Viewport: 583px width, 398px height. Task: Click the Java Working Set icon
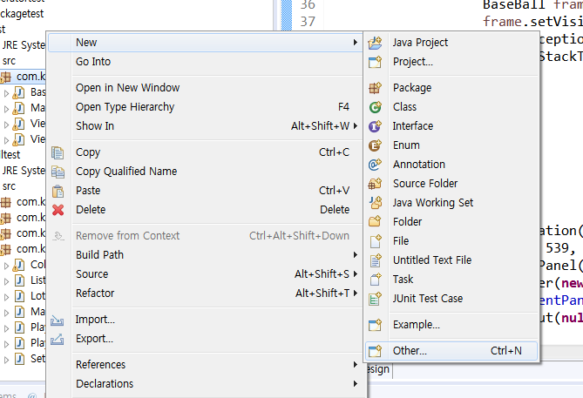pyautogui.click(x=375, y=203)
